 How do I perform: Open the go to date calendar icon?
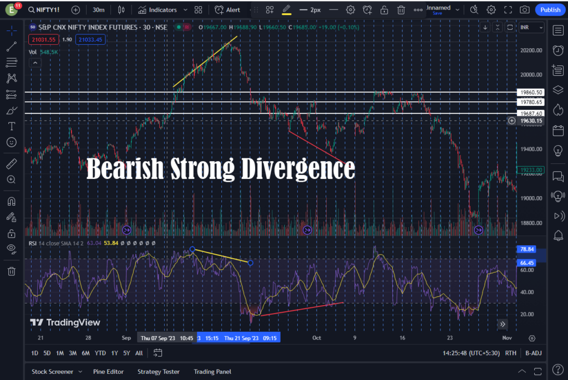coord(158,353)
